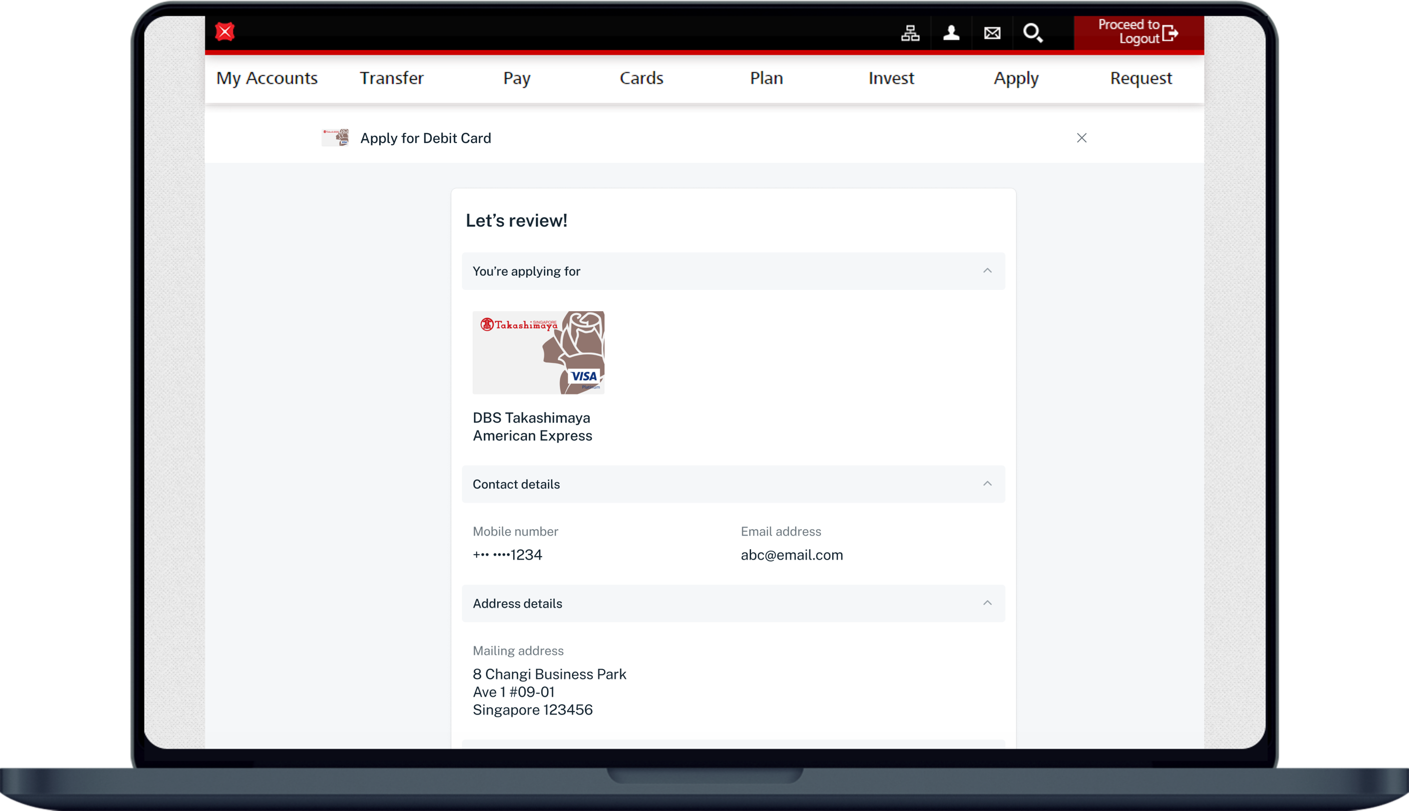The height and width of the screenshot is (811, 1409).
Task: Collapse the Contact details section
Action: tap(987, 483)
